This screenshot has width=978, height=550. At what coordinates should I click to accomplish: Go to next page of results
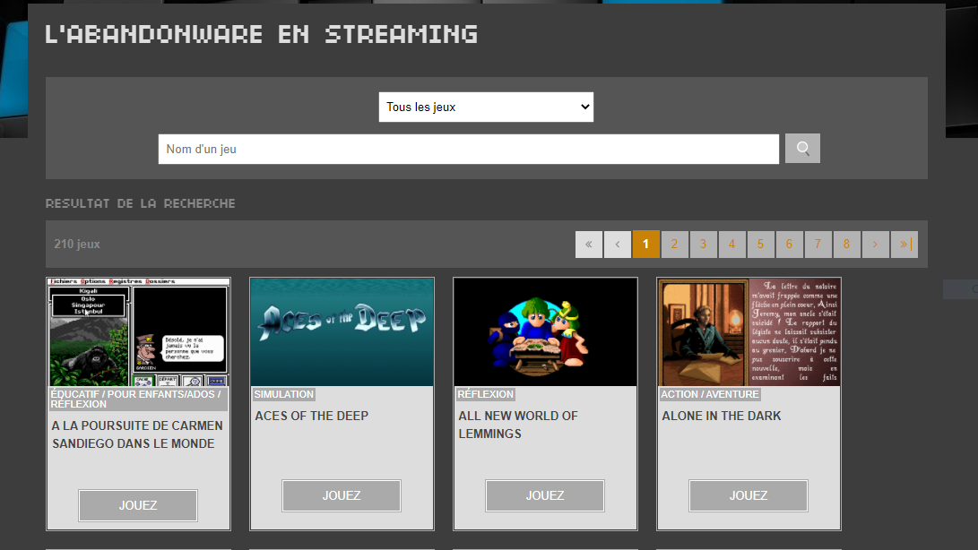coord(875,244)
